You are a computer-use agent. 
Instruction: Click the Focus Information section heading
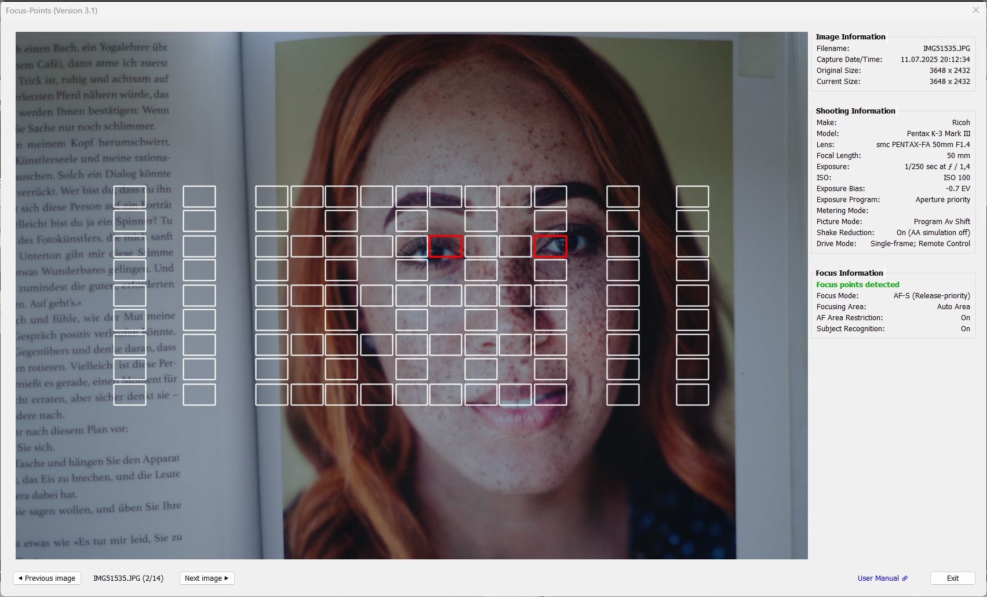pos(849,273)
